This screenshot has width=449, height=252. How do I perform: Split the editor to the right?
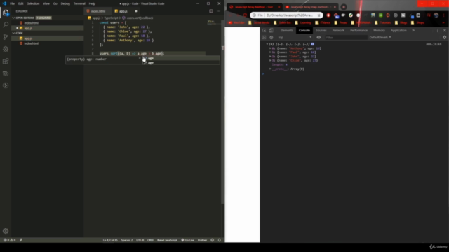(210, 11)
